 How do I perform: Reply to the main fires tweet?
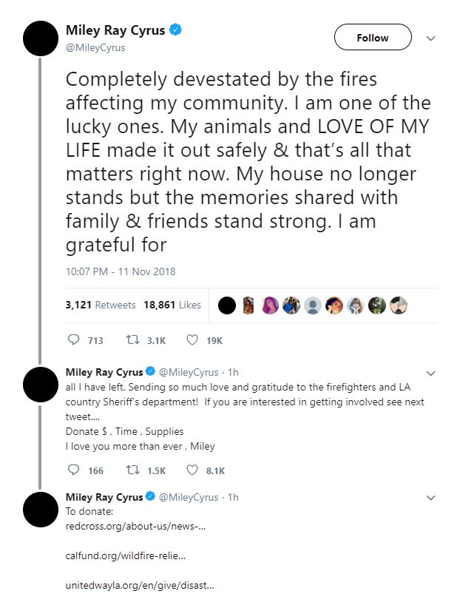(x=73, y=340)
